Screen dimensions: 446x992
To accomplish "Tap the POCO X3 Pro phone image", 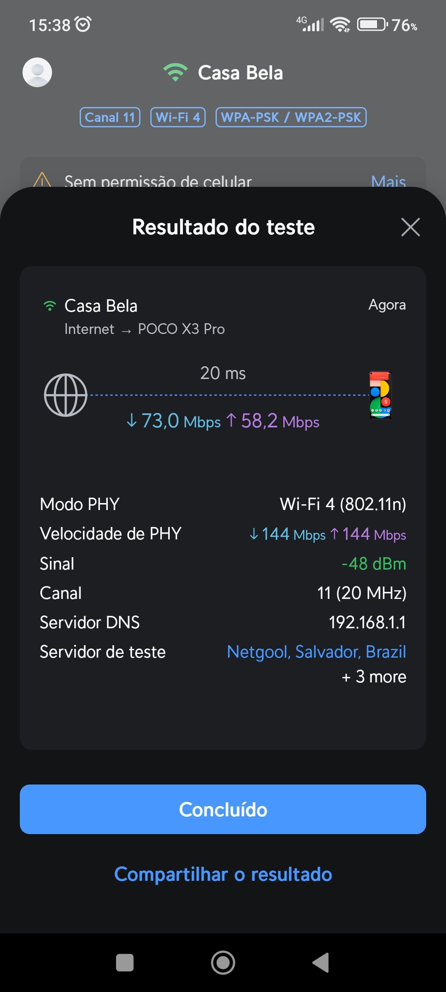I will pos(380,395).
